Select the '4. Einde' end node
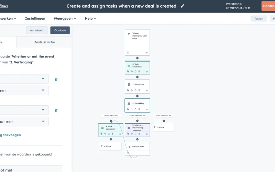The width and height of the screenshot is (275, 172). click(111, 146)
